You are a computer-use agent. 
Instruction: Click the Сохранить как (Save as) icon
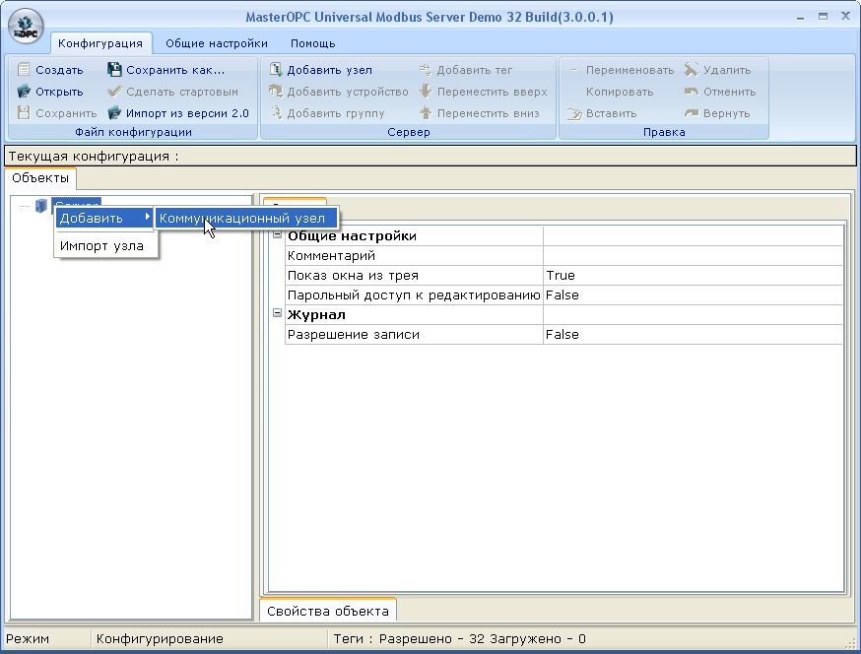tap(114, 70)
